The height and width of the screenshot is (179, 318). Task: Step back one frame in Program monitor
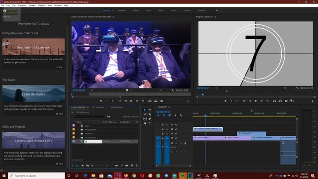pyautogui.click(x=250, y=101)
